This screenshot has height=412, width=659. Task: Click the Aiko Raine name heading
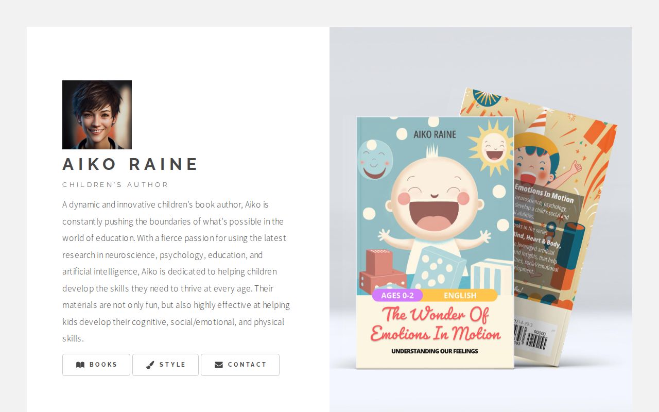(x=130, y=164)
